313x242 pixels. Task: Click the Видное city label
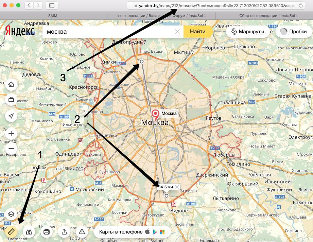179,211
